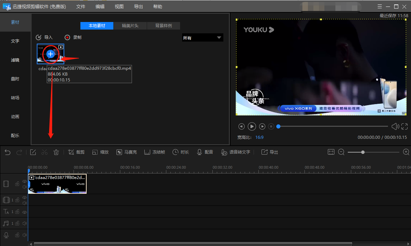Step to previous frame in preview

point(241,126)
